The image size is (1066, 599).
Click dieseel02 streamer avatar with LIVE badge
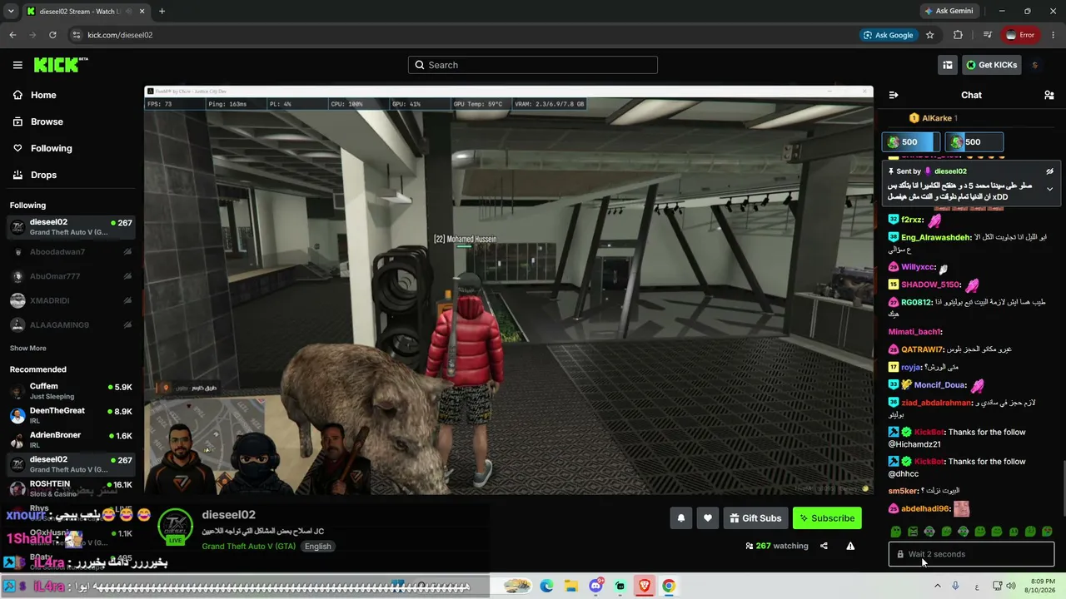click(176, 527)
